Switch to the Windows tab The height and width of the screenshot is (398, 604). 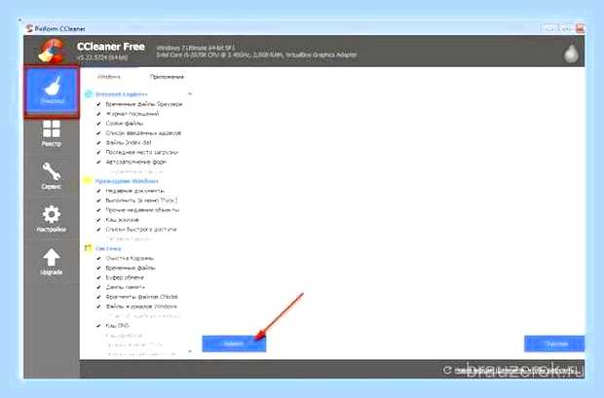point(109,77)
